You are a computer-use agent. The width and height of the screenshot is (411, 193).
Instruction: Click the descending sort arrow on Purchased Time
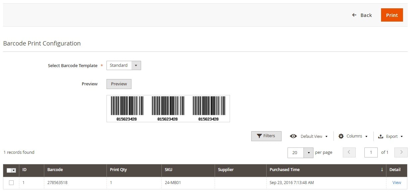382,170
